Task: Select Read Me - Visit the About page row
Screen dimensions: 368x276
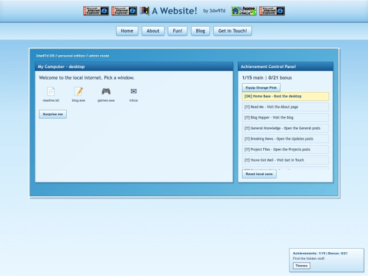Action: click(286, 107)
